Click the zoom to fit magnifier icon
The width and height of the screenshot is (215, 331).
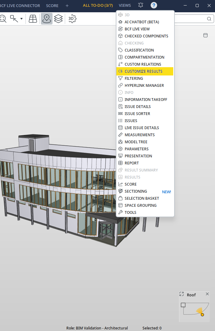[3, 19]
